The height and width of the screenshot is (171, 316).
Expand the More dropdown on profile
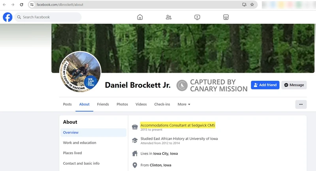pyautogui.click(x=184, y=104)
